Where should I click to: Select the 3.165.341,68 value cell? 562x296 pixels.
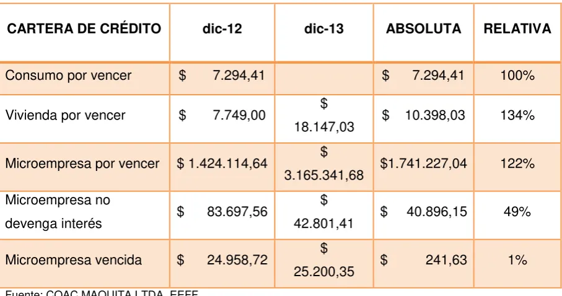click(x=324, y=167)
